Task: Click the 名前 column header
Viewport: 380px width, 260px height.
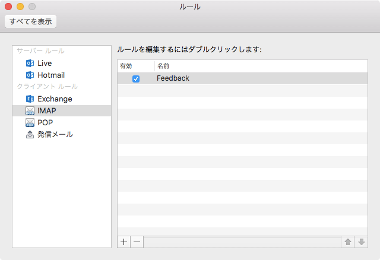Action: tap(163, 65)
